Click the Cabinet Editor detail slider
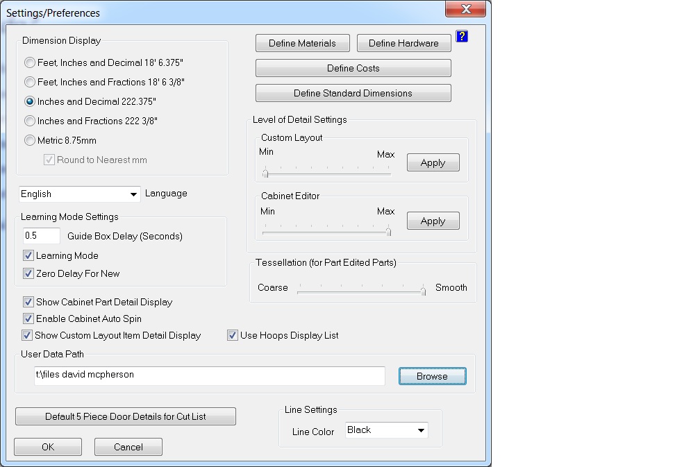The height and width of the screenshot is (467, 700). 325,231
